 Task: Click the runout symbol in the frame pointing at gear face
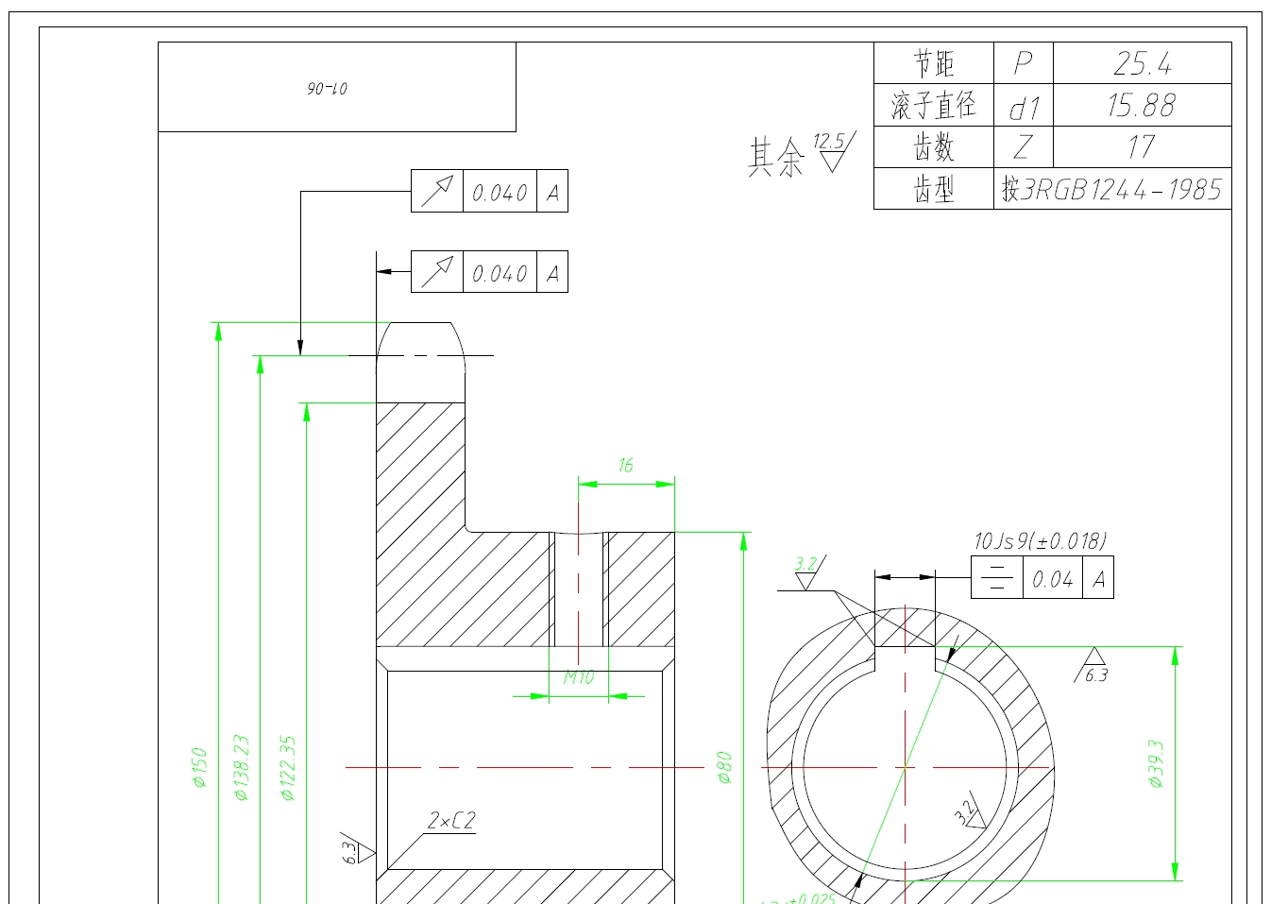coord(437,272)
